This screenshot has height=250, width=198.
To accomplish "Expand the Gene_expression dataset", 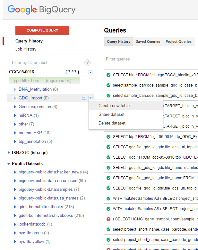I will [x=15, y=107].
